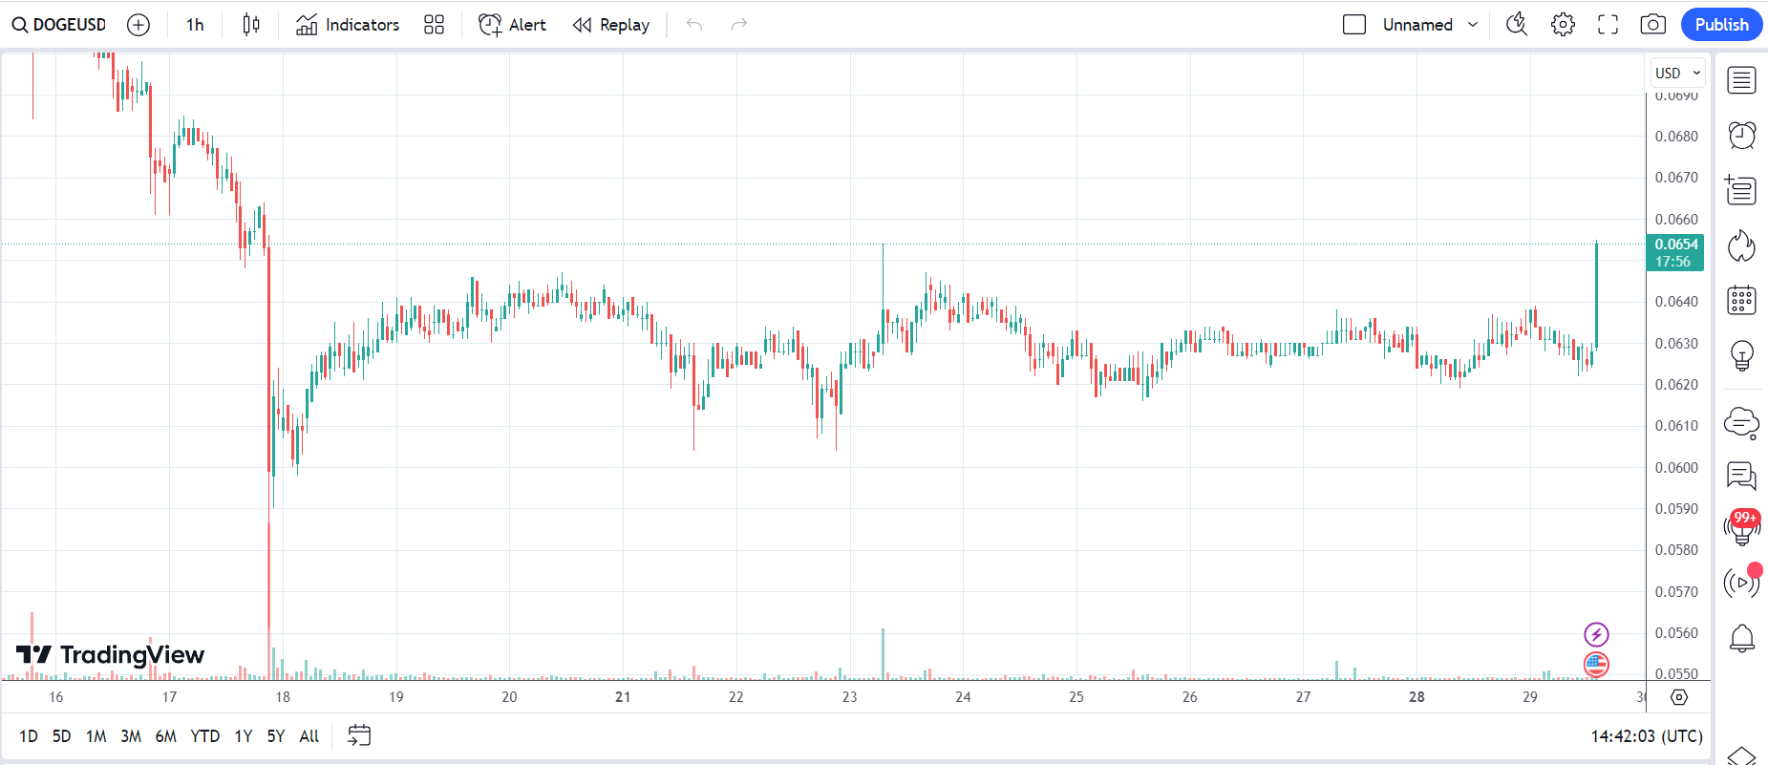Toggle fullscreen mode
The width and height of the screenshot is (1768, 765).
pos(1608,25)
